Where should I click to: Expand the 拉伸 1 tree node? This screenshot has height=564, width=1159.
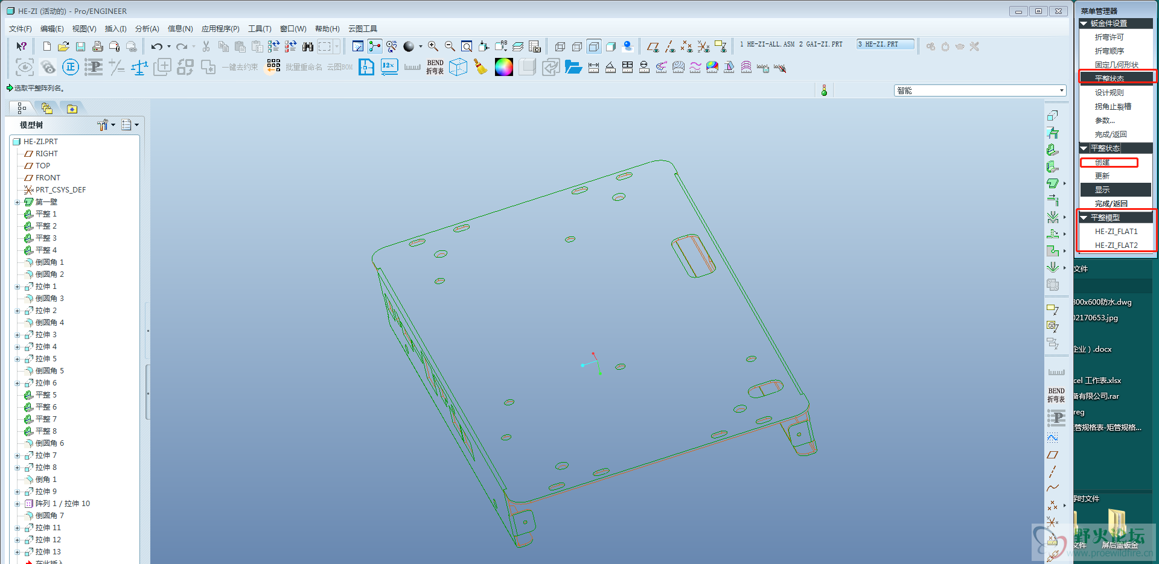[18, 287]
